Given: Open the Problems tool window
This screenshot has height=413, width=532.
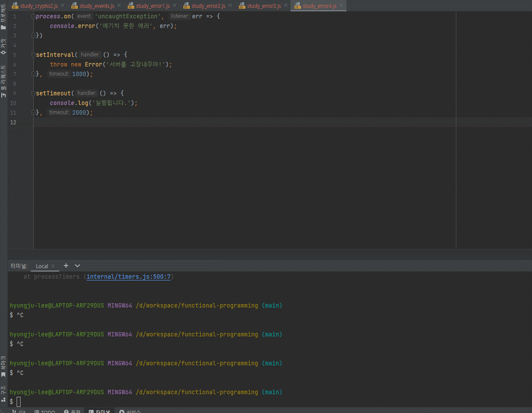Looking at the screenshot, I should coord(72,411).
